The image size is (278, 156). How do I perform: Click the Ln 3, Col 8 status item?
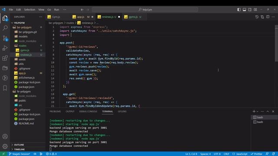click(191, 154)
